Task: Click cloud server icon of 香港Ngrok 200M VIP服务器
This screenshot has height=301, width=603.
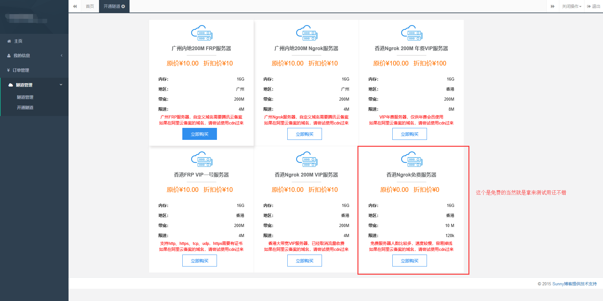Action: 307,159
